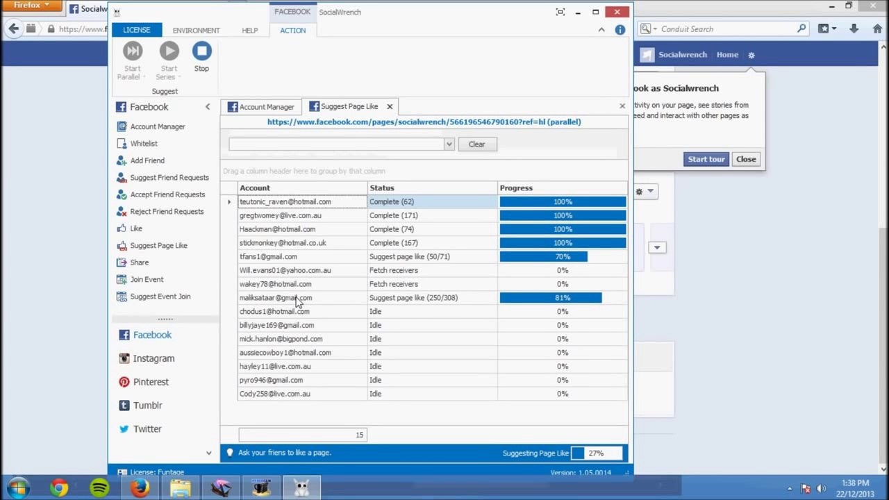Screen dimensions: 889x500
Task: Launch Spotify from the taskbar
Action: click(x=99, y=488)
